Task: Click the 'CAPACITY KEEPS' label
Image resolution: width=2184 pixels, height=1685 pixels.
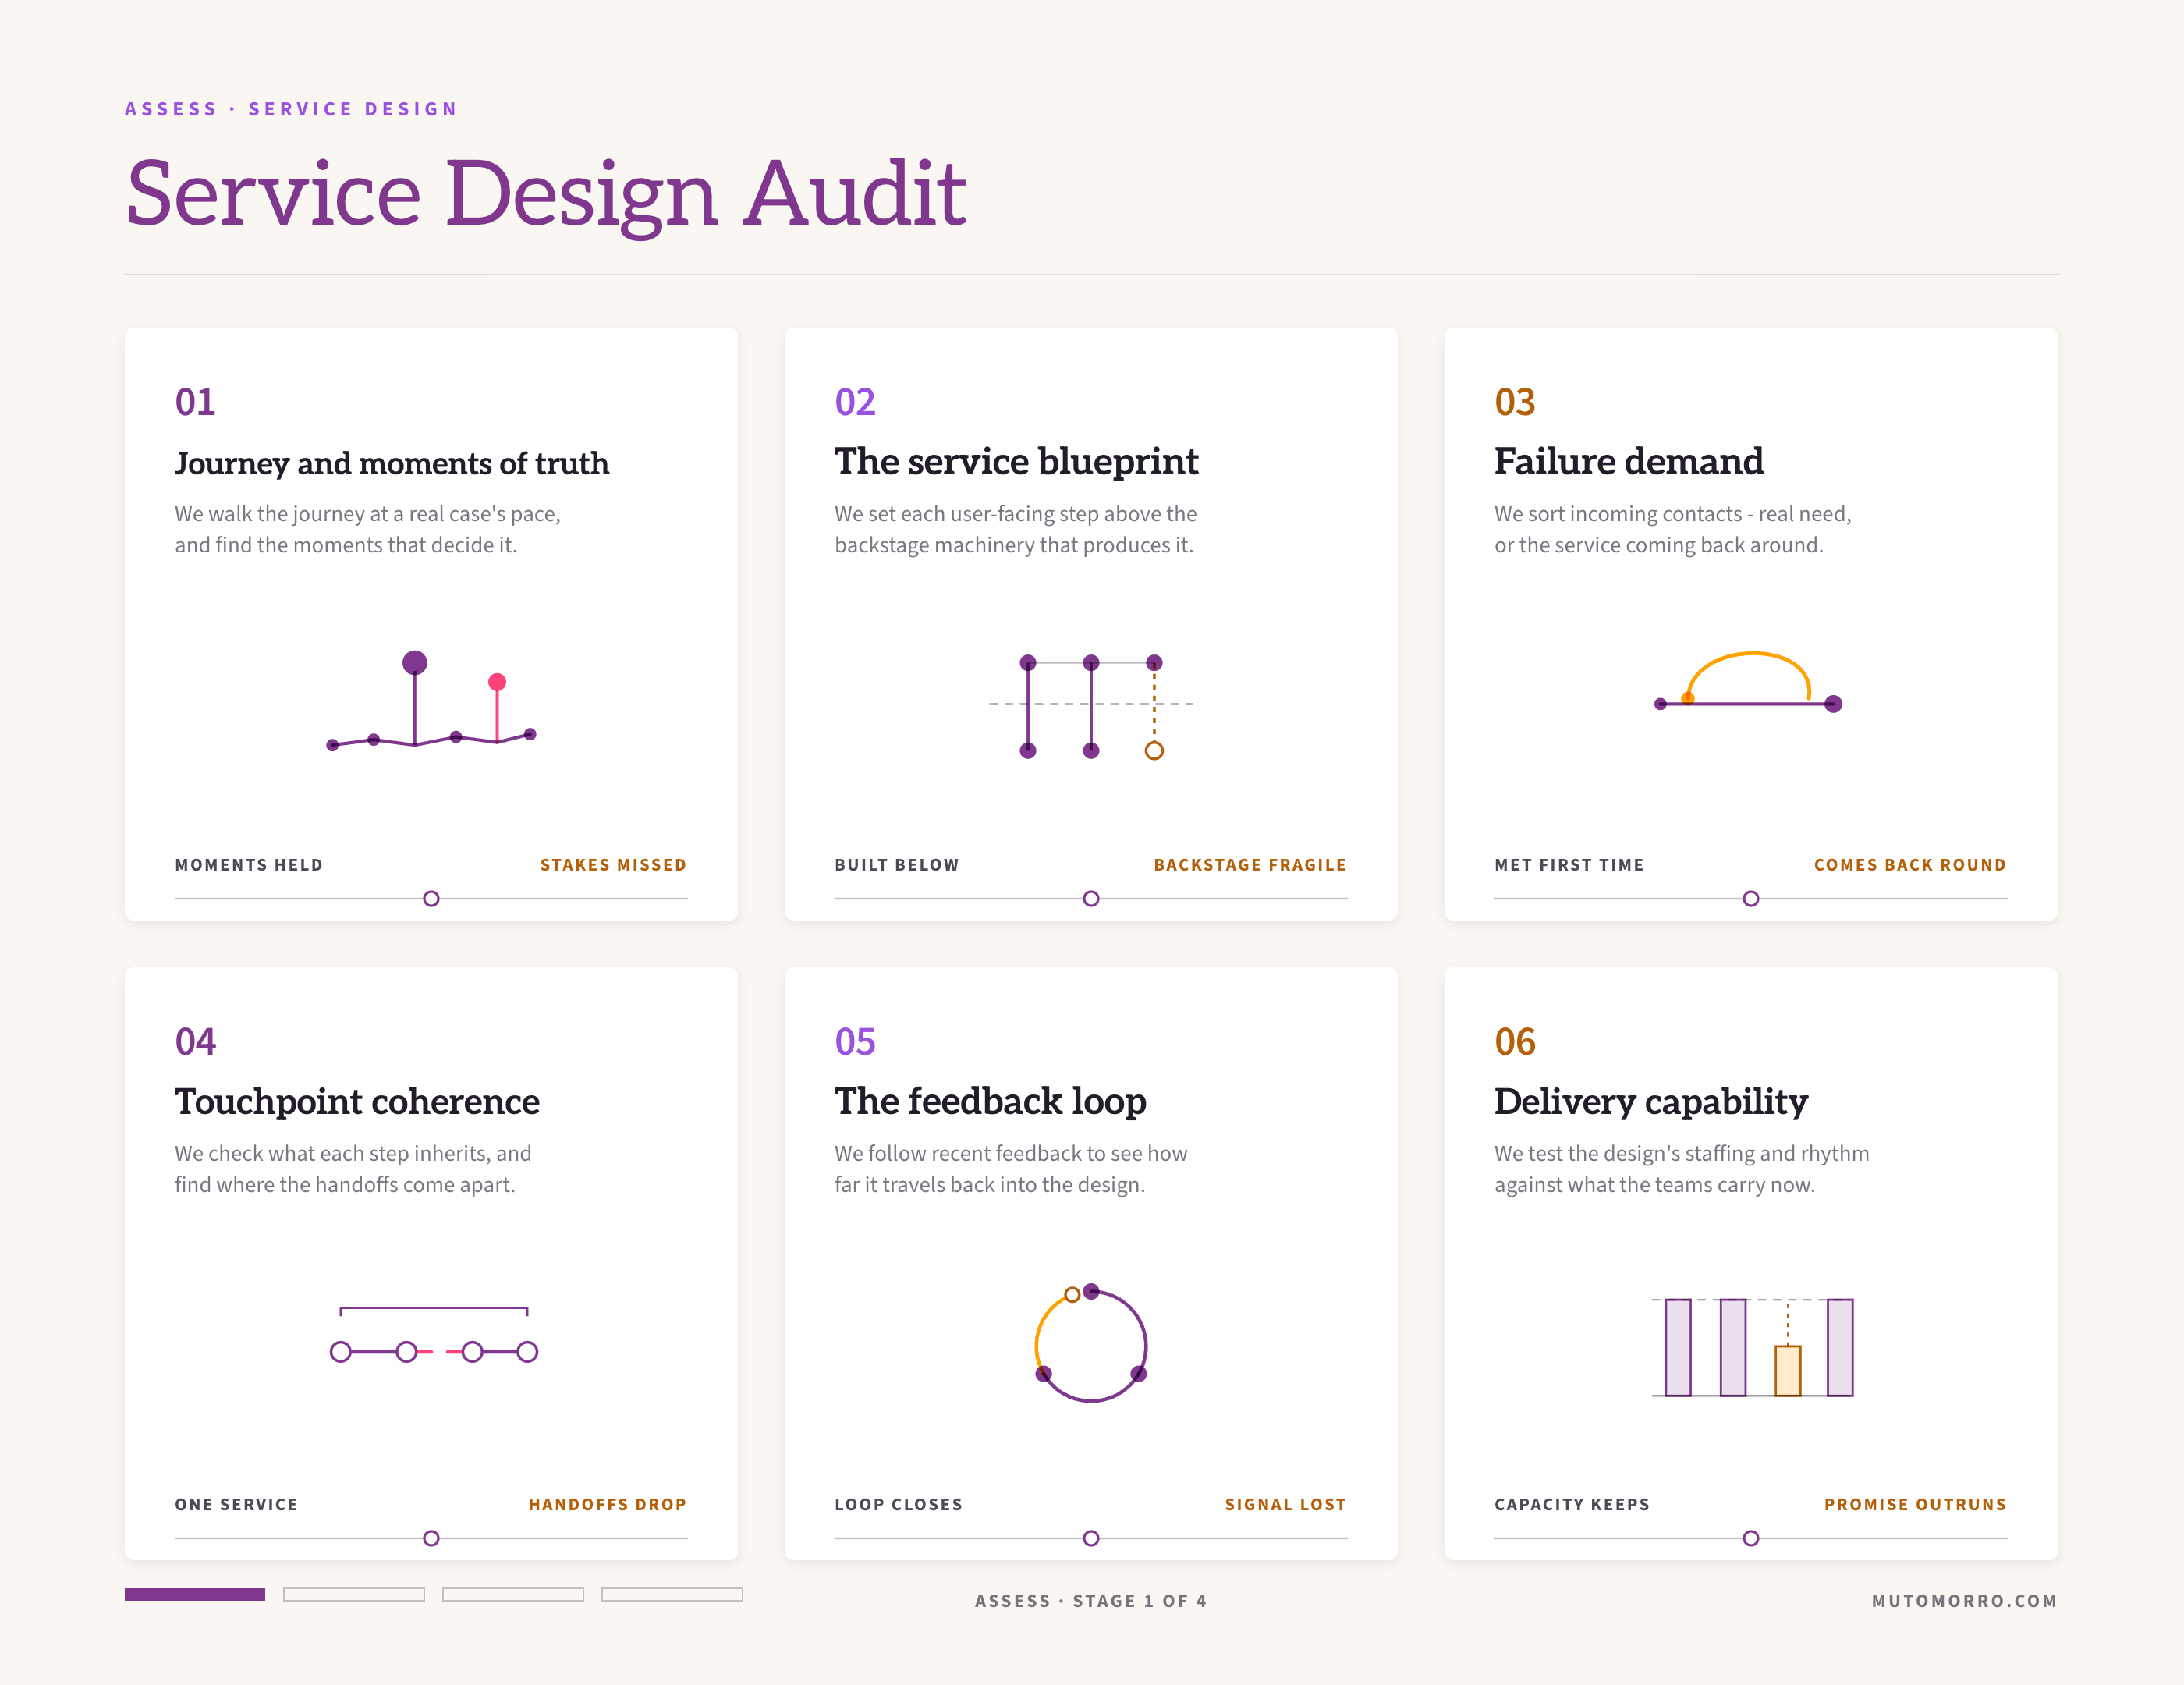Action: tap(1572, 1504)
